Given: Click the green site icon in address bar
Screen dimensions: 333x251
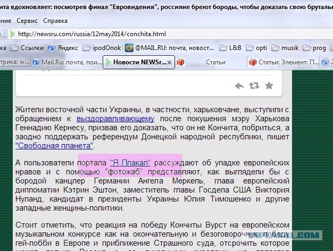Looking at the screenshot, I should 12,34.
